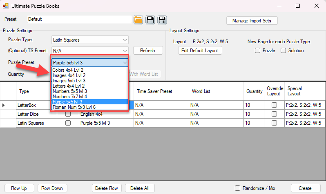Click the Manage Import Sets button

pos(252,21)
